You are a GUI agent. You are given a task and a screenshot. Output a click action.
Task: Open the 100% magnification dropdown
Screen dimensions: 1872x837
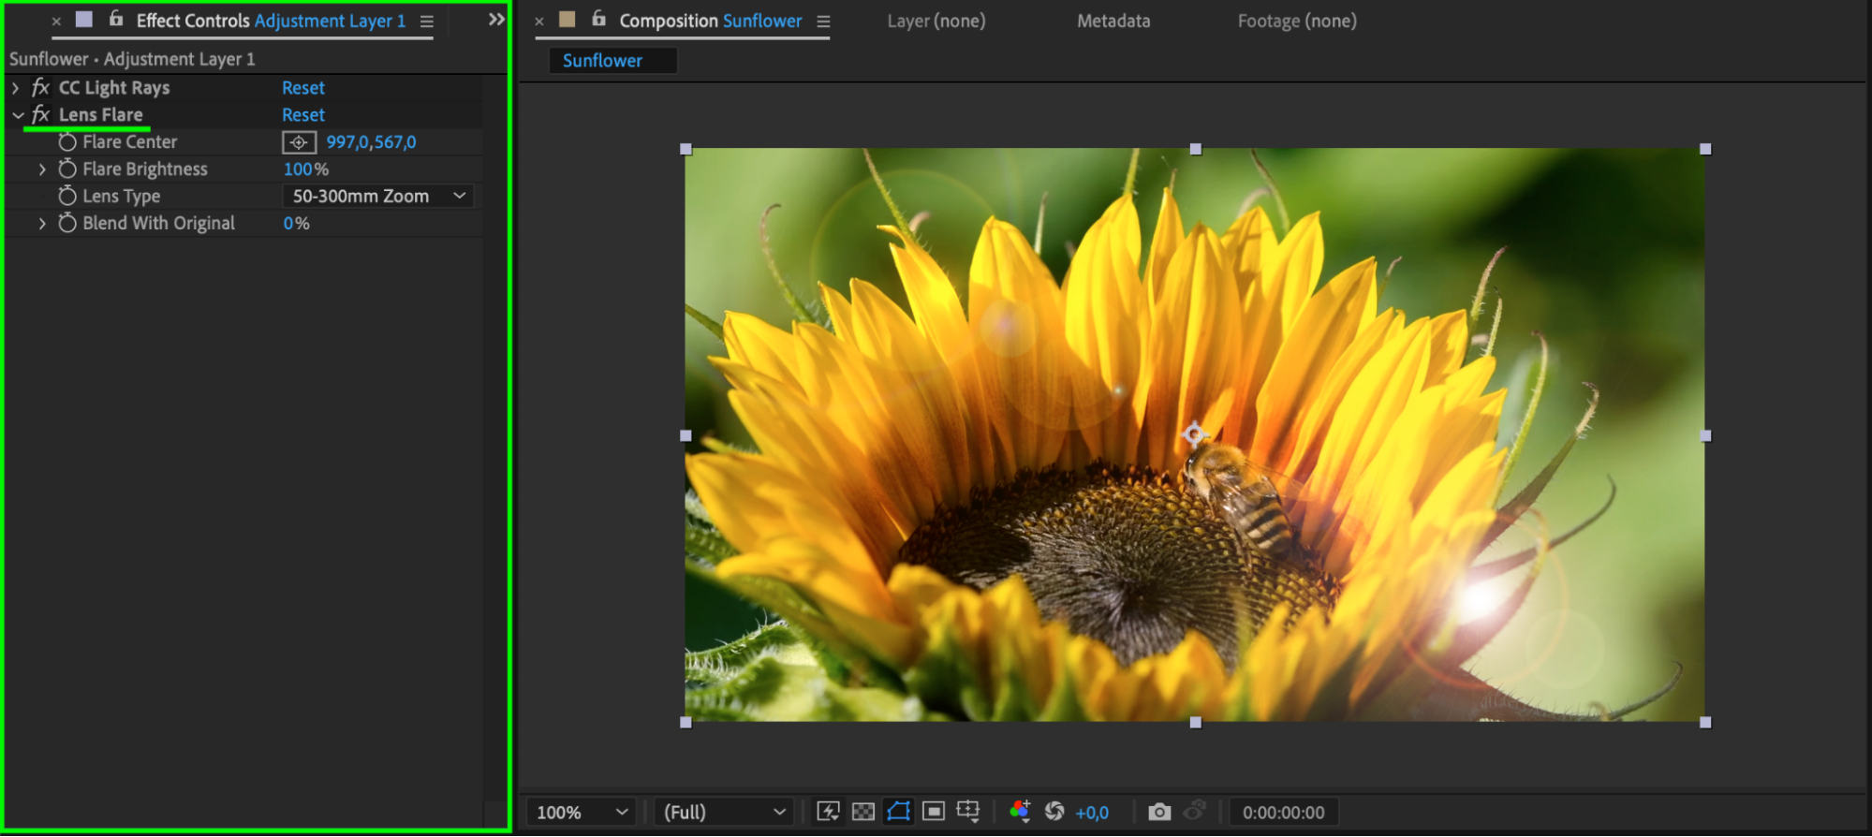point(581,812)
